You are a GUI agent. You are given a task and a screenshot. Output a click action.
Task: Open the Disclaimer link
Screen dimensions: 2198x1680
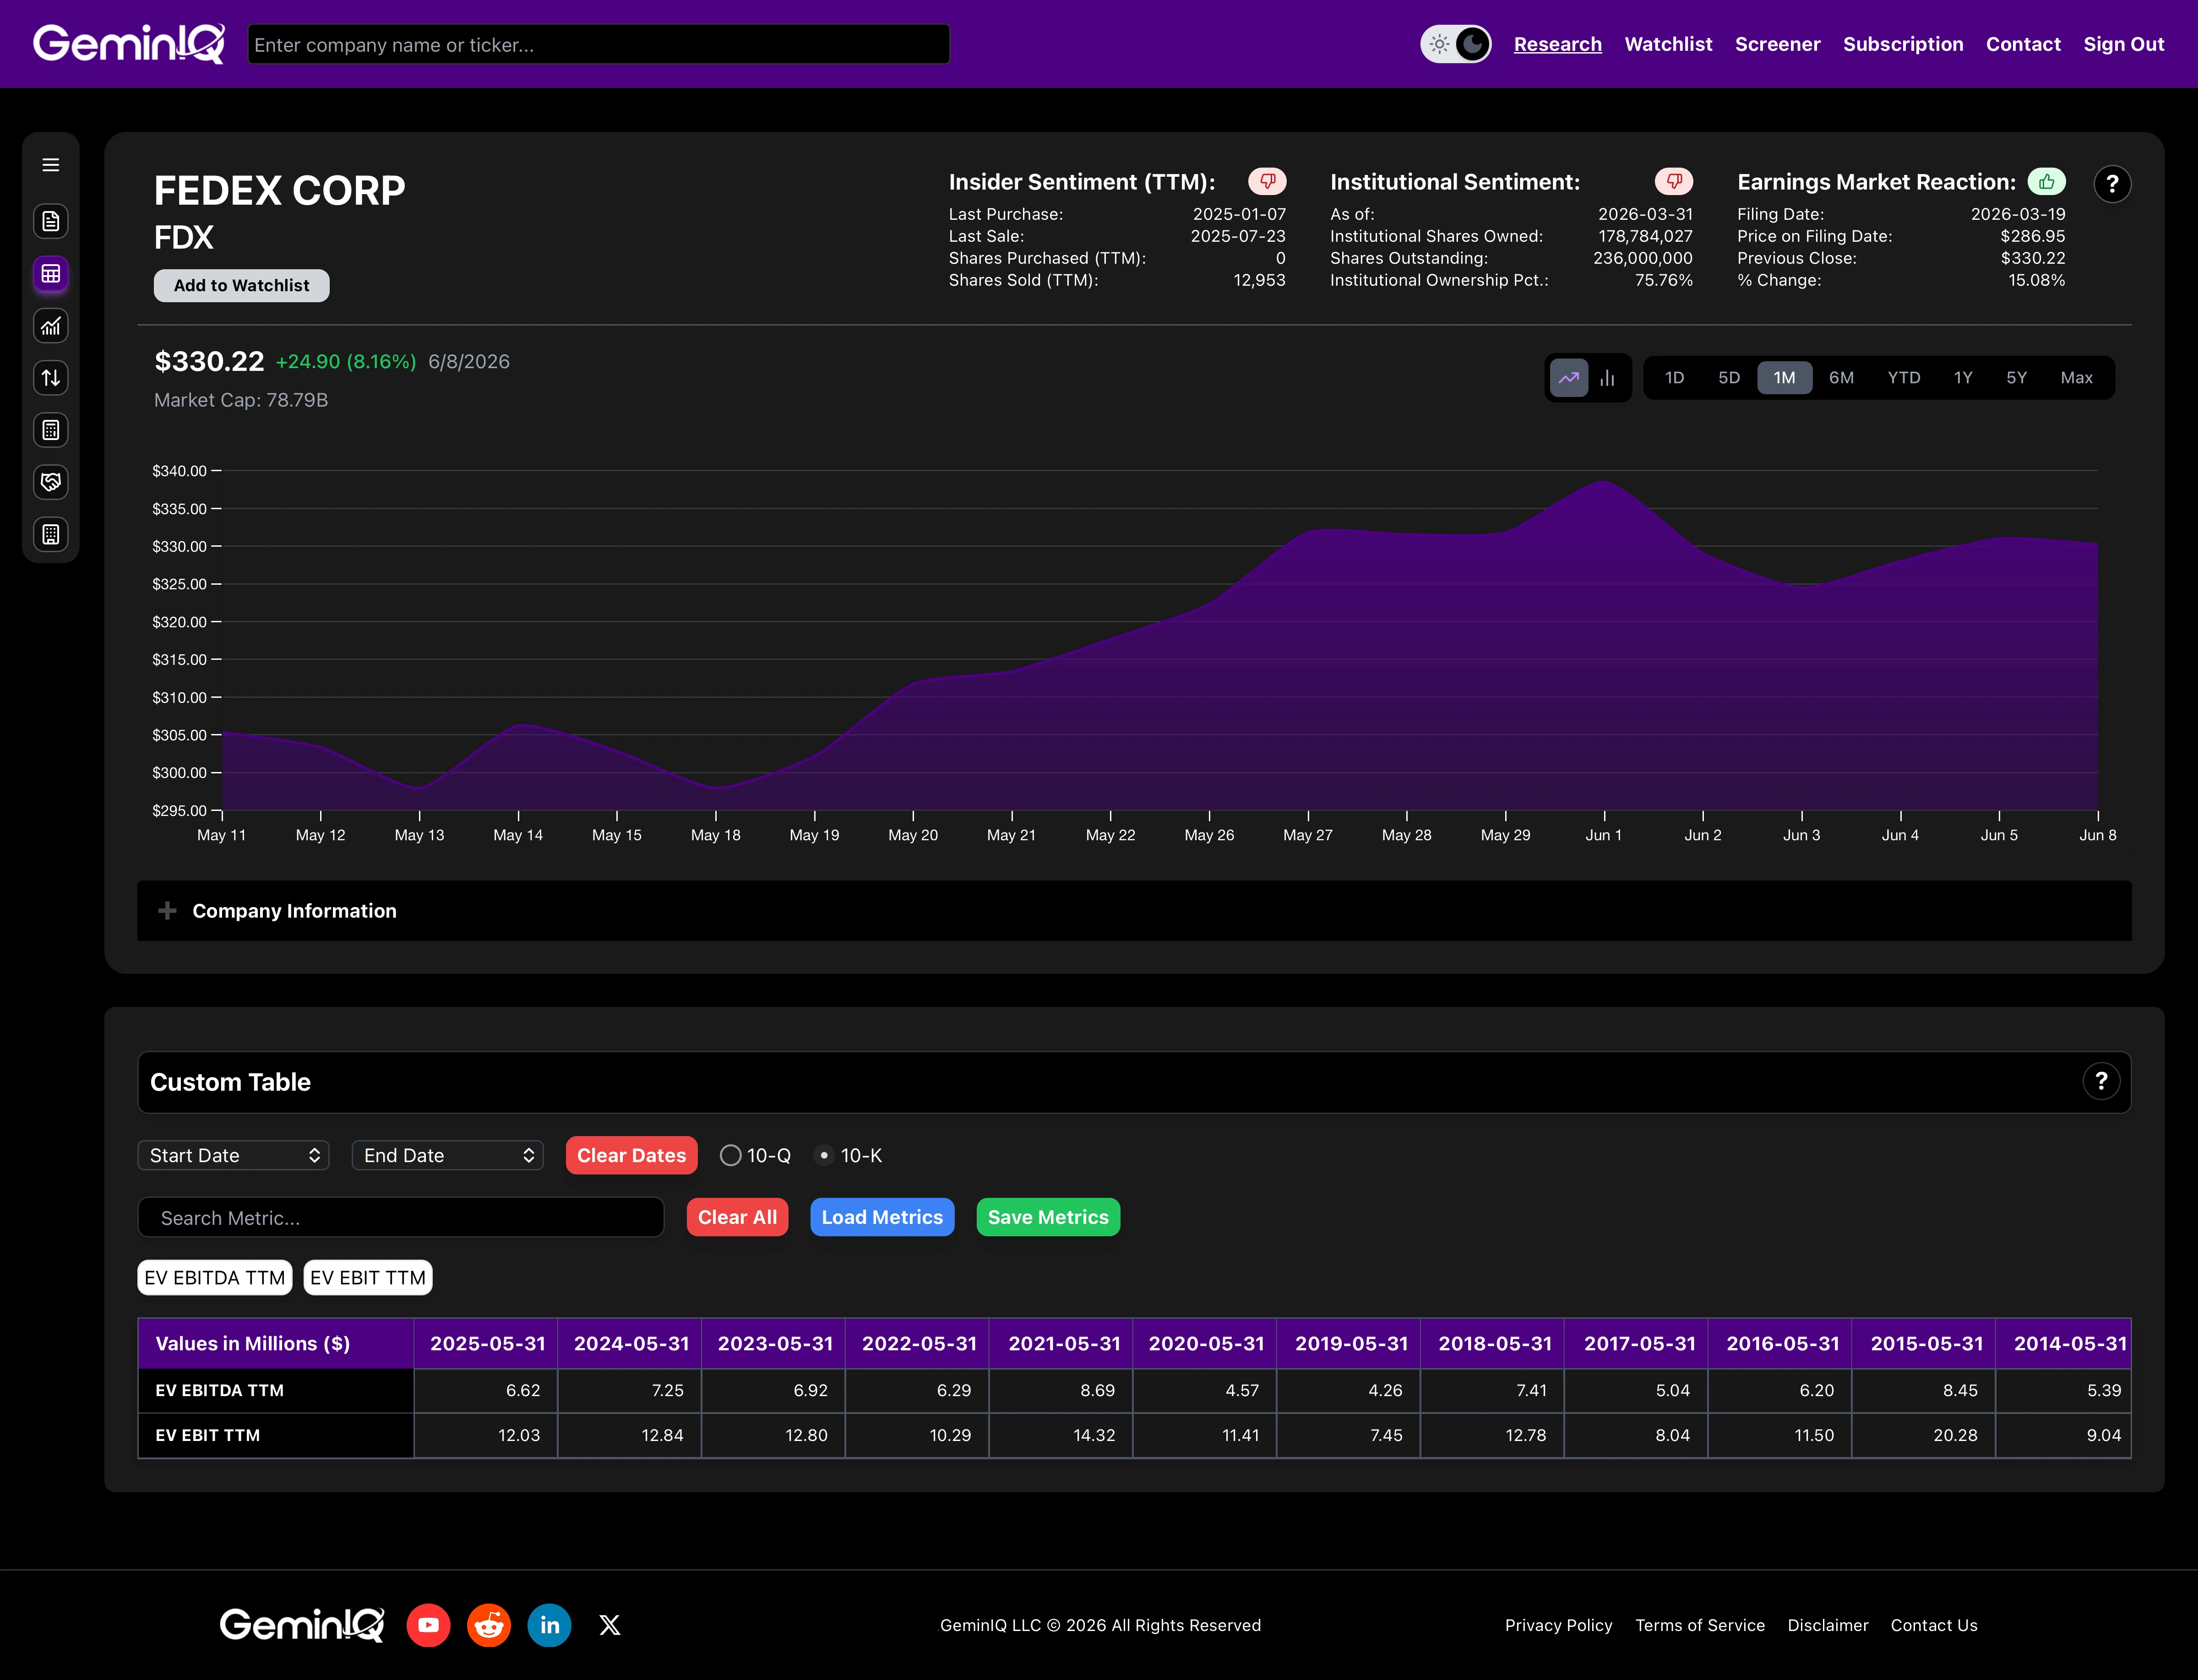pyautogui.click(x=1827, y=1625)
